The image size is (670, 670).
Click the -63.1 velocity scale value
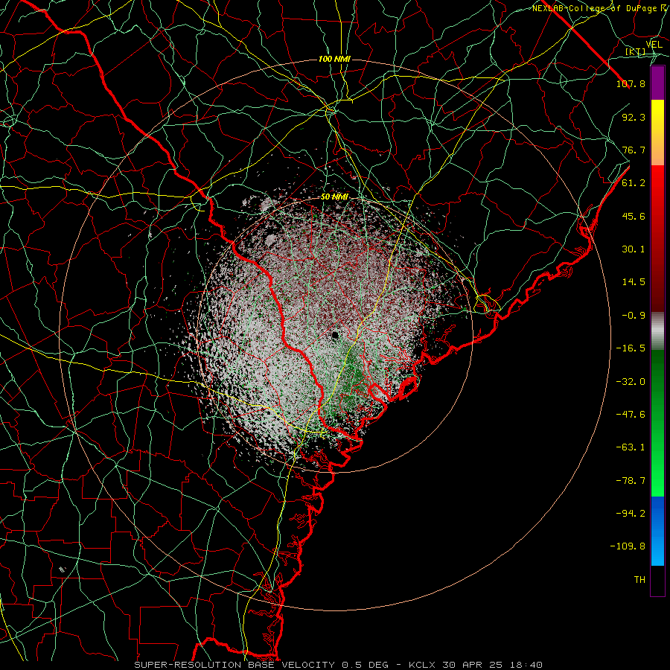tap(631, 447)
